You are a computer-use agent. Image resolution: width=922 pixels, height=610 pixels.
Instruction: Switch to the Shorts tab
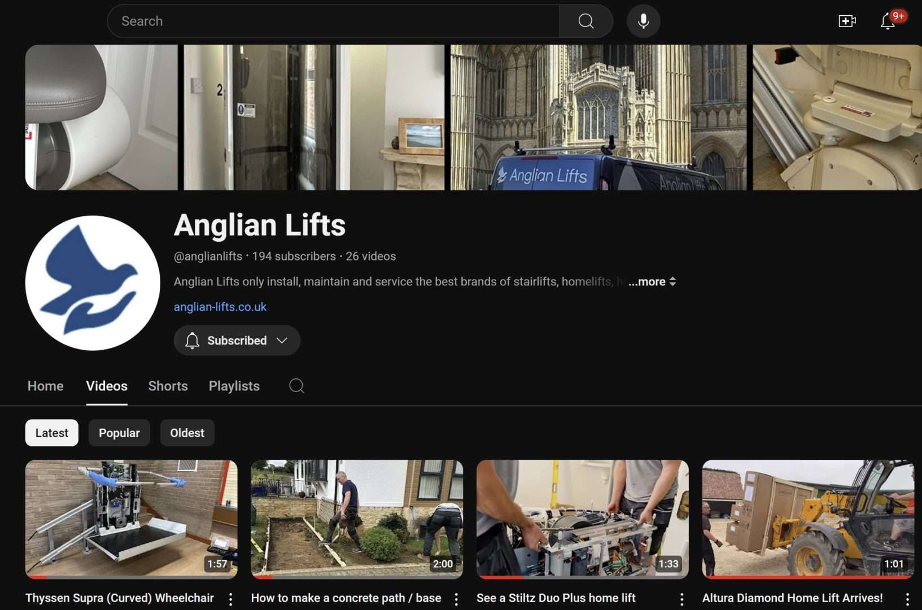tap(168, 386)
